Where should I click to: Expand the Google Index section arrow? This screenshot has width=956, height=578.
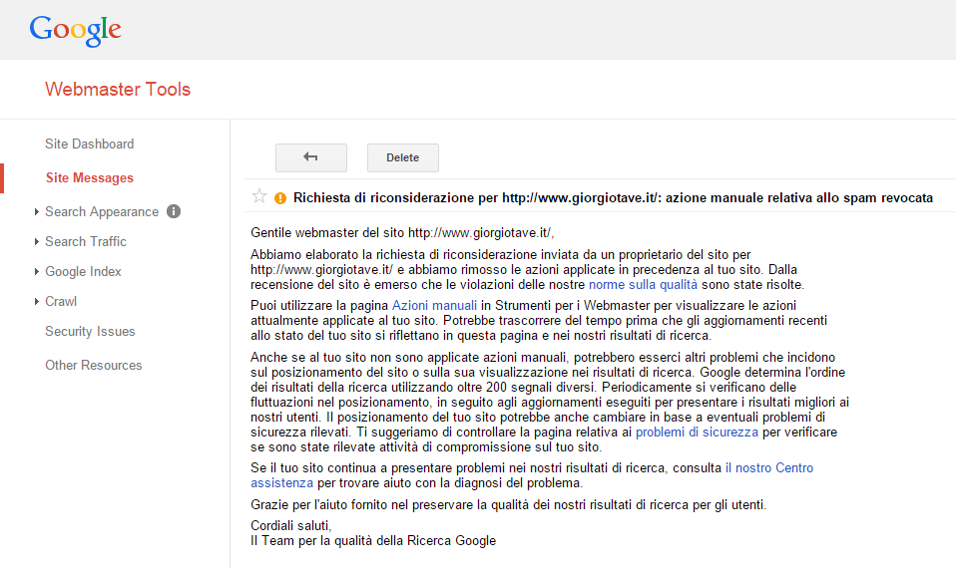tap(37, 271)
